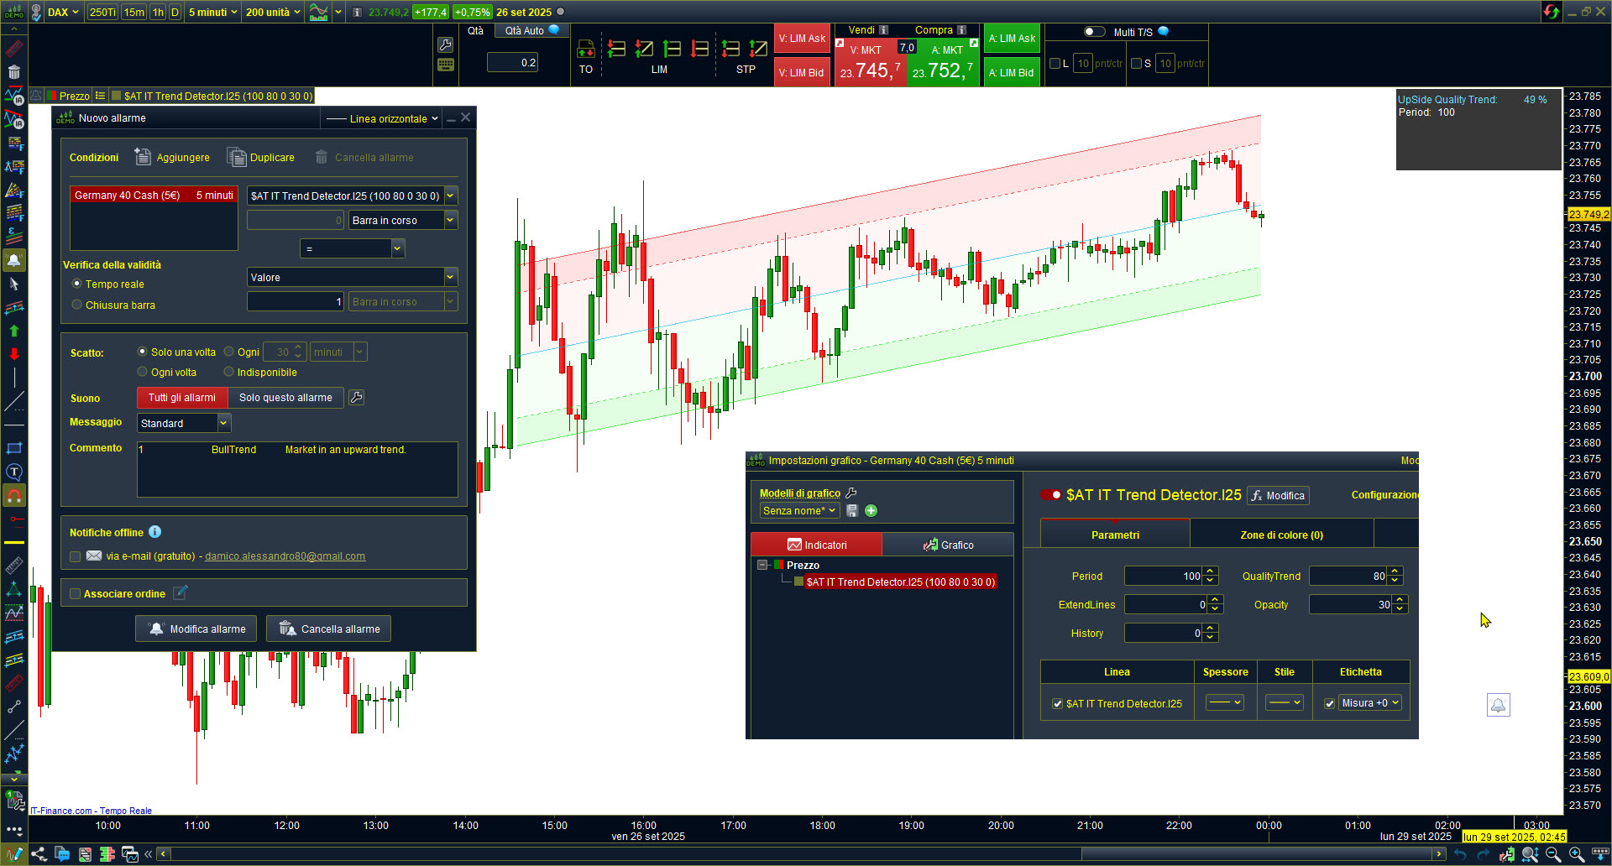Screen dimensions: 1612x866
Task: Open the Valore dropdown list
Action: click(450, 277)
